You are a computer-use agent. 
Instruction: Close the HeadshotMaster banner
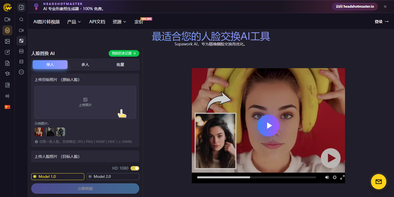385,7
